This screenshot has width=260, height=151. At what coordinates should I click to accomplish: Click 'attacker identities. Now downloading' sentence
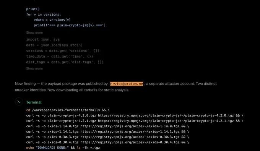click(72, 90)
